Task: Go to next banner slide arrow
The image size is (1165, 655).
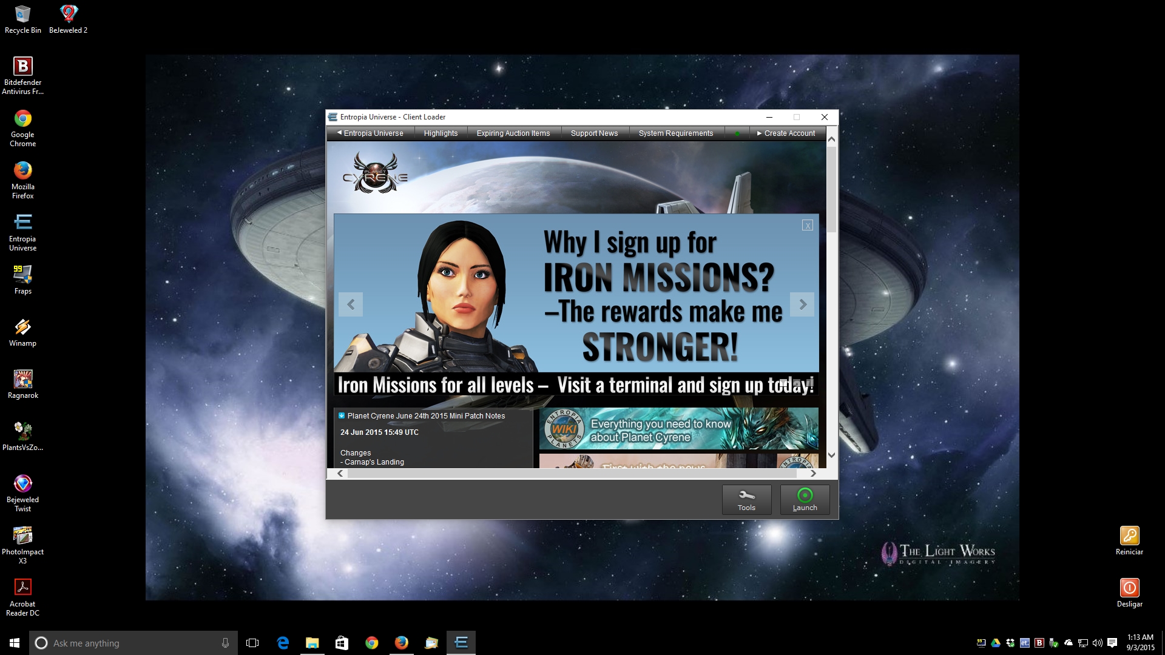Action: click(x=802, y=304)
